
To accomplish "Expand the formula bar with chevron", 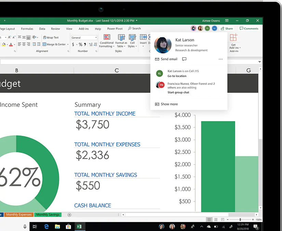I will 259,62.
